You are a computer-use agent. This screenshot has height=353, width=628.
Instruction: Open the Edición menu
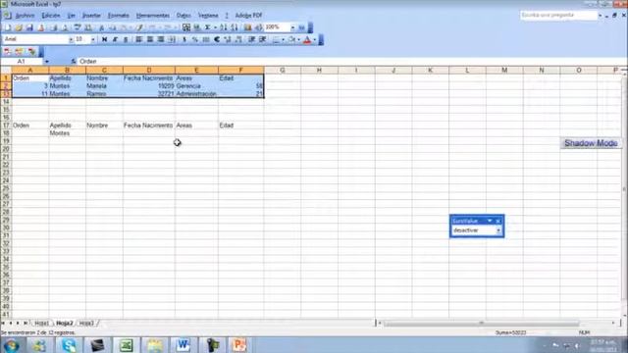[x=51, y=16]
